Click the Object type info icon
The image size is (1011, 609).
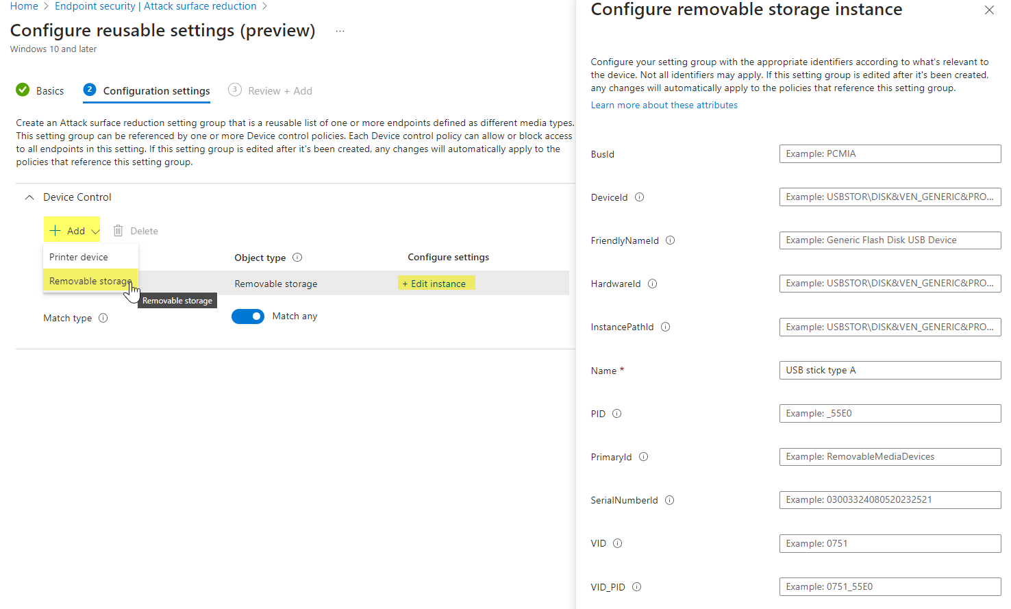point(297,257)
